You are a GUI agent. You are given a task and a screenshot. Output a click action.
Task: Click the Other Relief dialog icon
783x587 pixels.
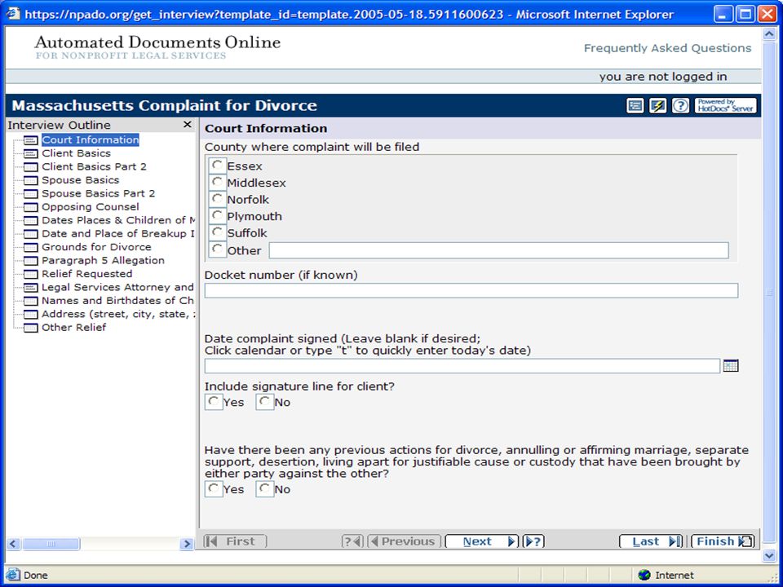pos(30,328)
